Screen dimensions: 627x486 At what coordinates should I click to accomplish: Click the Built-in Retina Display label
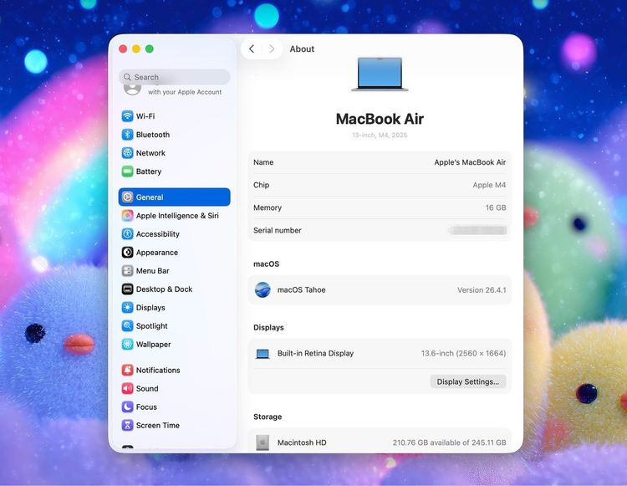(315, 353)
